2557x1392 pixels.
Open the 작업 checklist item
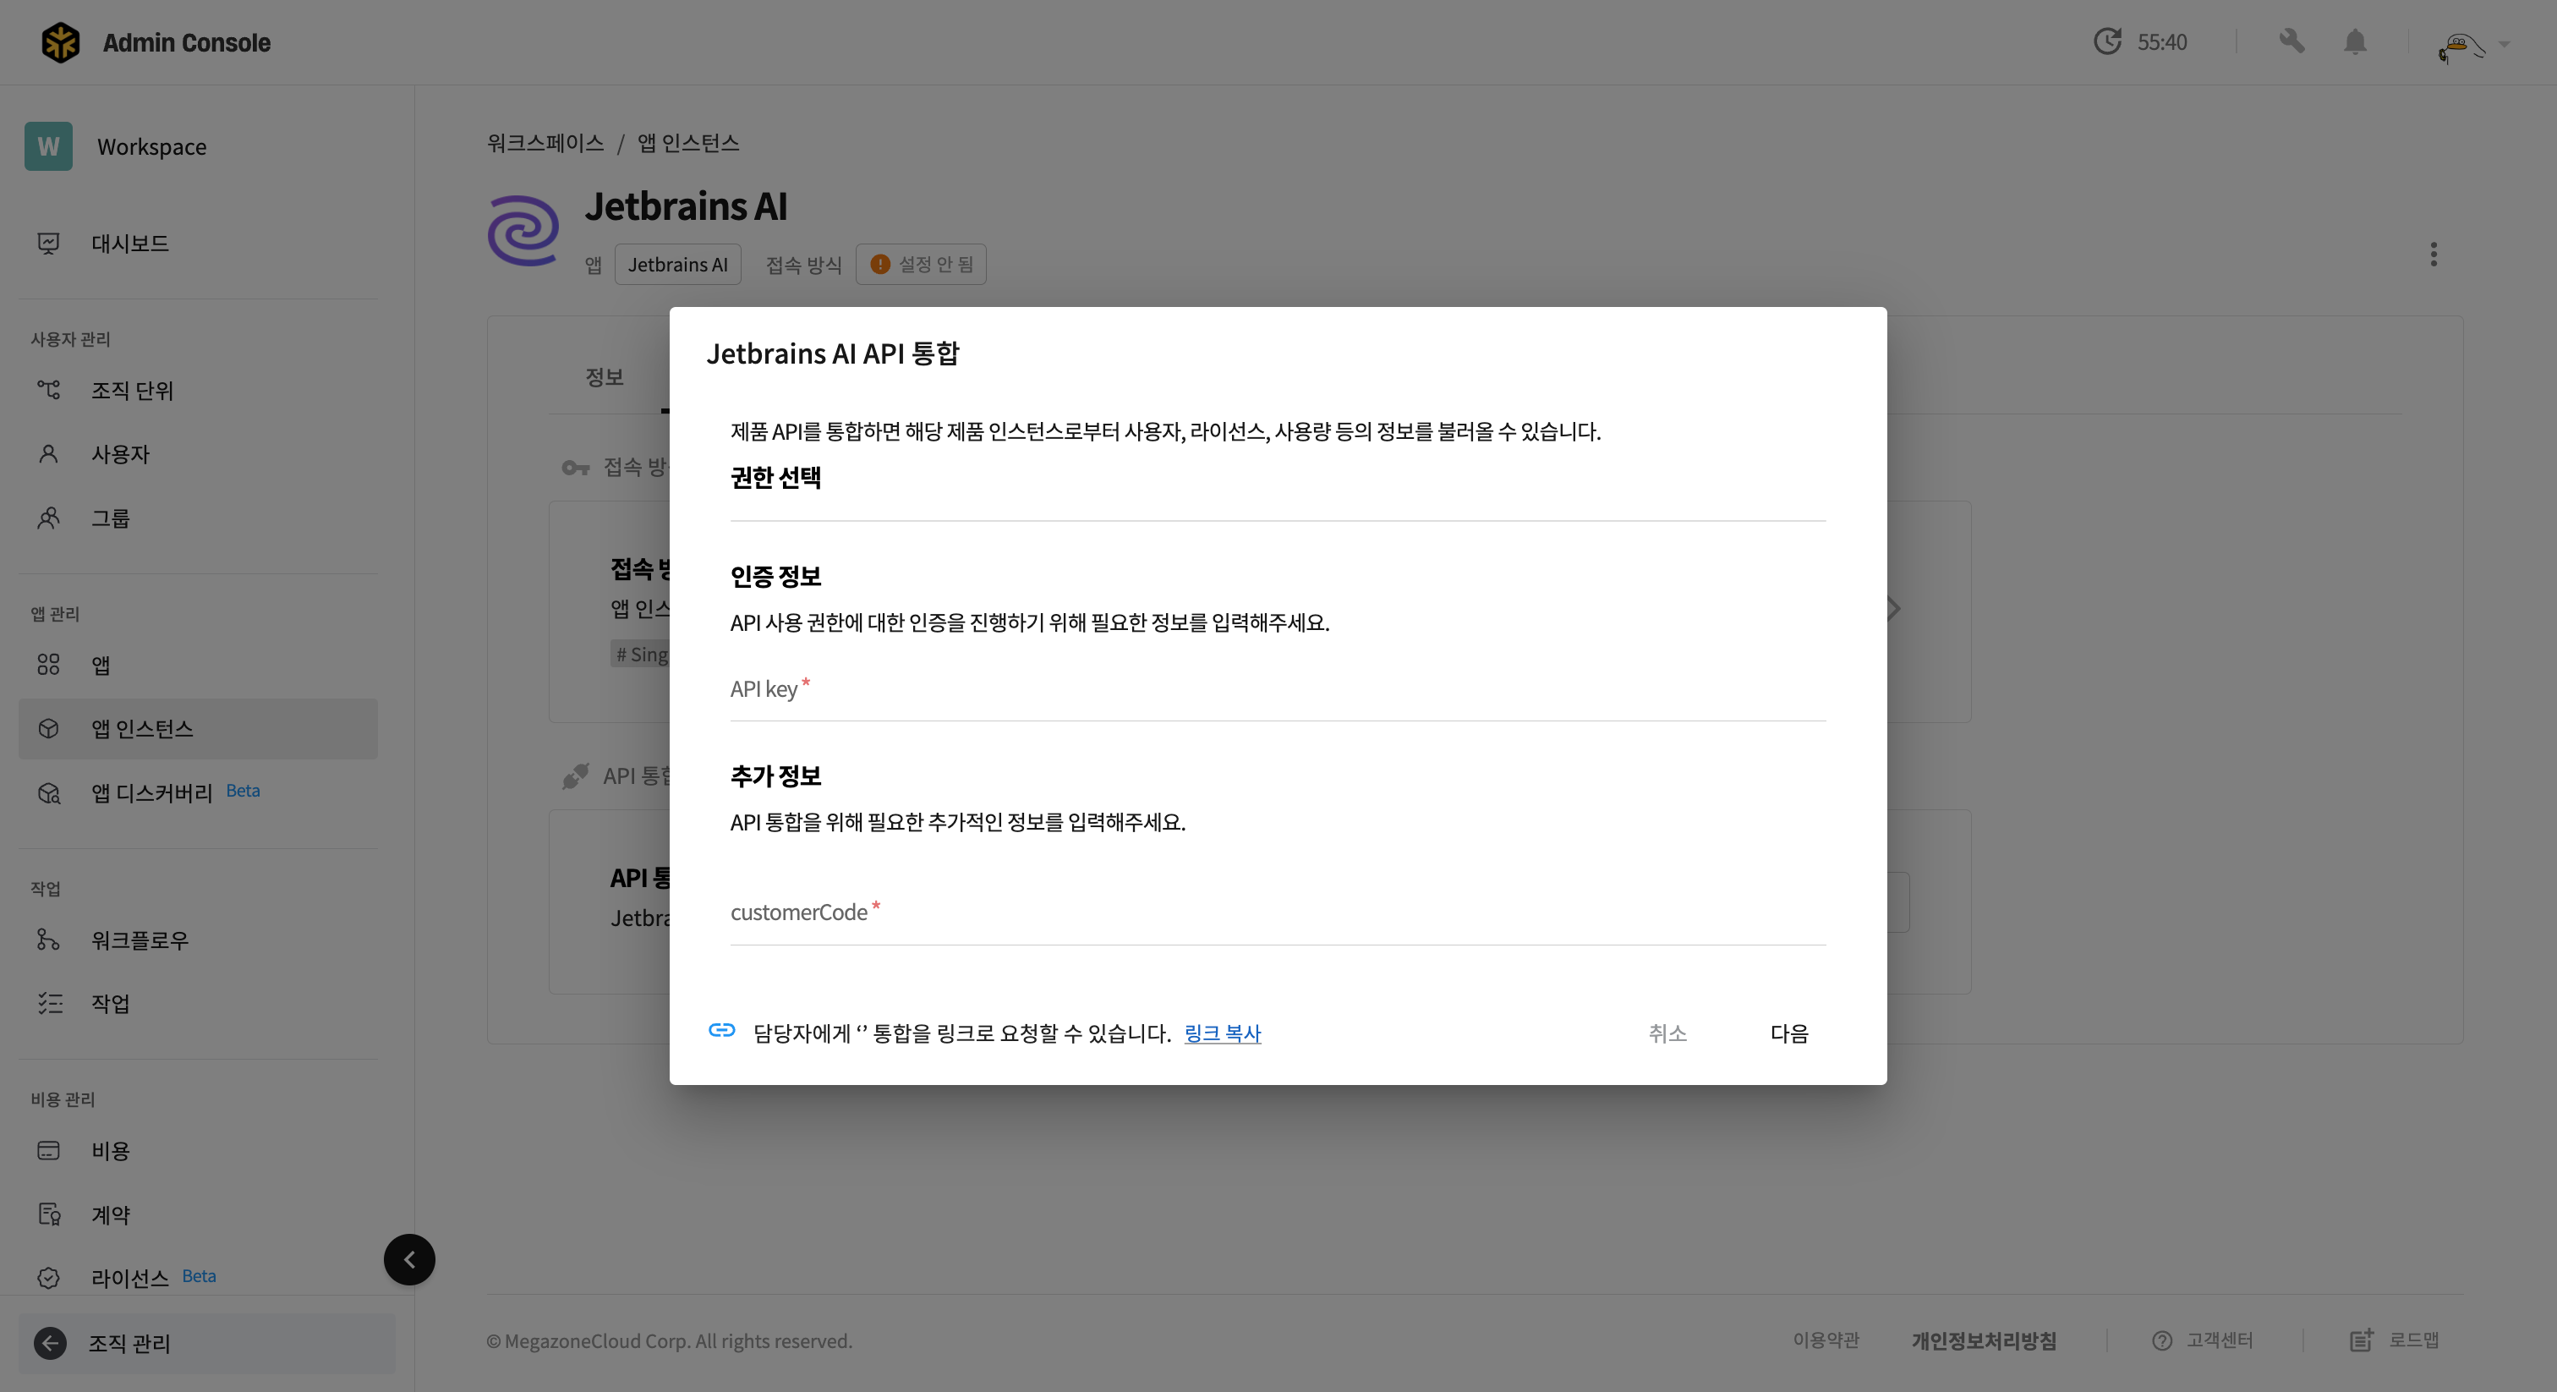pos(198,1003)
